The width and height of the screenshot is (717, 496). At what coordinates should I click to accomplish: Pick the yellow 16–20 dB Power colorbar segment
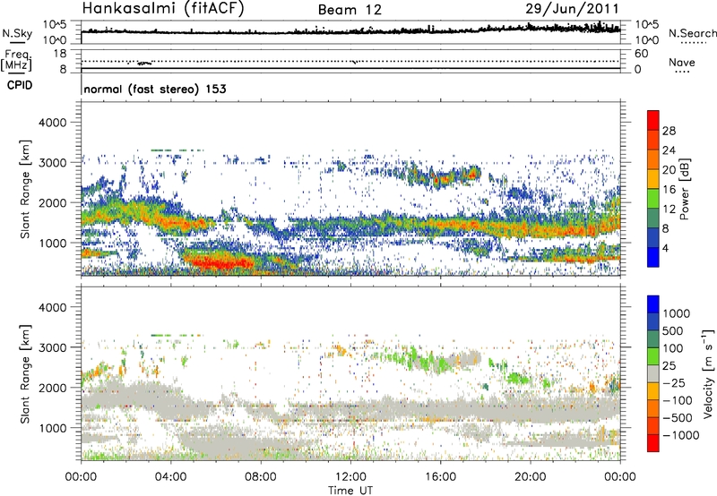pos(653,179)
